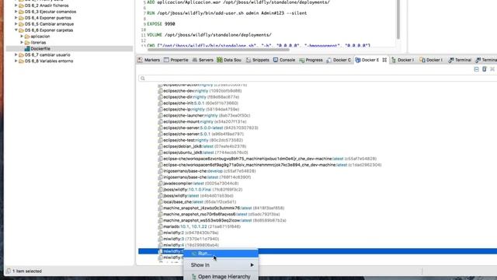
Task: Expand the librerias subfolder
Action: tap(22, 42)
